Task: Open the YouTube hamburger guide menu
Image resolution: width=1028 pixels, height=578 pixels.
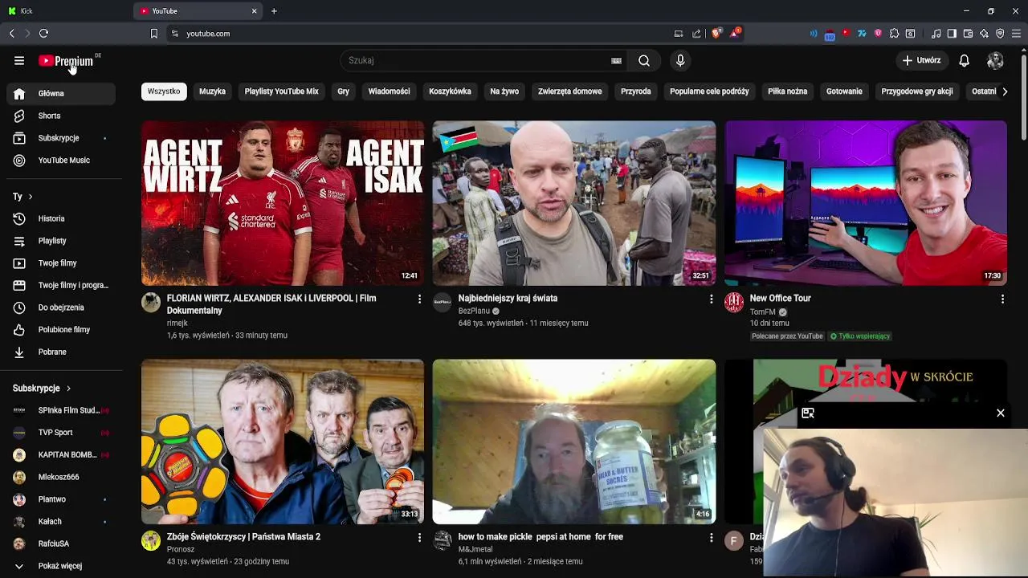Action: coord(19,60)
